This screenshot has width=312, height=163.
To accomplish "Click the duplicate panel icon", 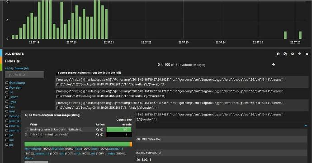I will 285,54.
